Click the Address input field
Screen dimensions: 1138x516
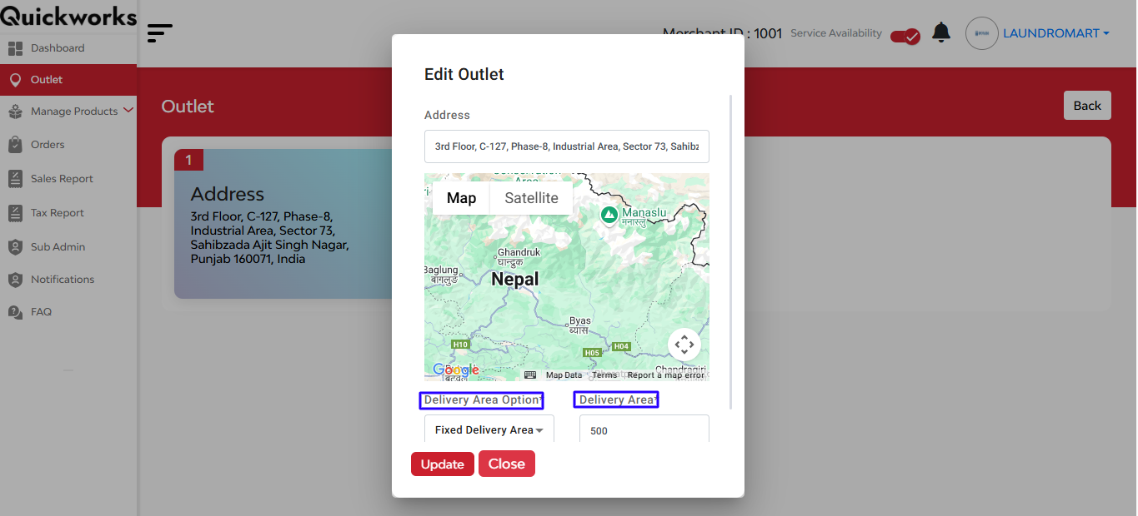coord(567,146)
